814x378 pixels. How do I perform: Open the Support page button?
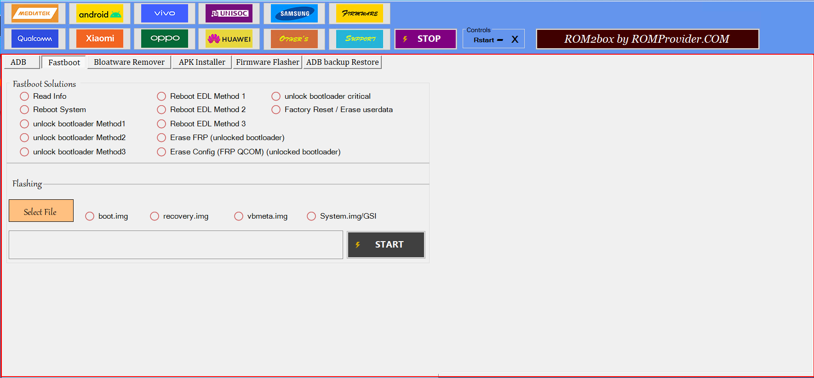pos(360,39)
